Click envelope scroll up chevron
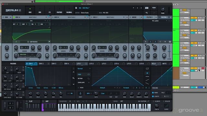Image resolution: width=207 pixels, height=116 pixels. (73, 72)
